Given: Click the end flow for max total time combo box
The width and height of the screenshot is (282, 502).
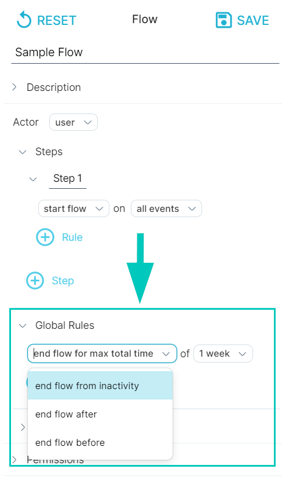Looking at the screenshot, I should point(102,353).
